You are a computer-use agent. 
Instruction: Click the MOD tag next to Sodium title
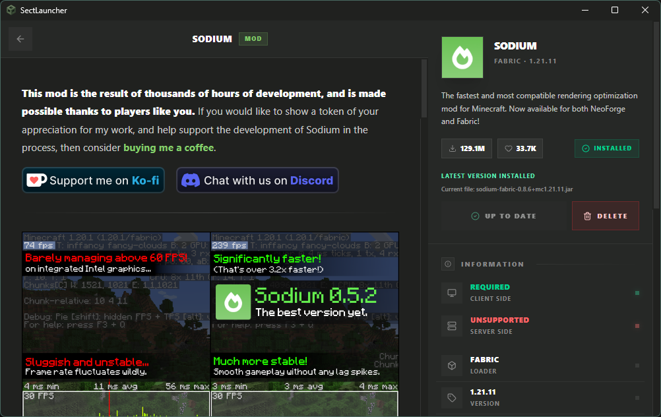pos(253,39)
